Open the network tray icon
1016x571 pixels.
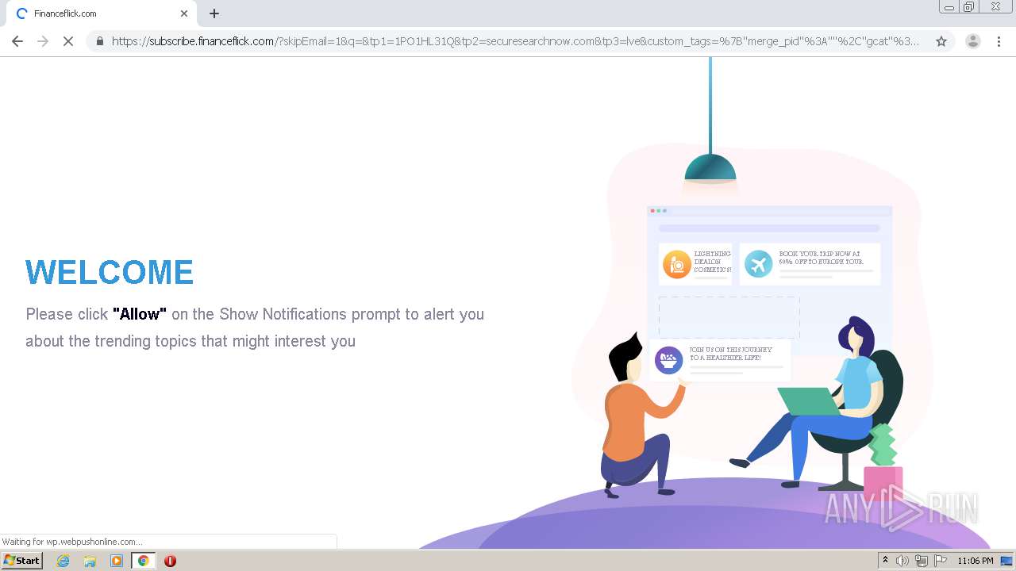pos(922,561)
